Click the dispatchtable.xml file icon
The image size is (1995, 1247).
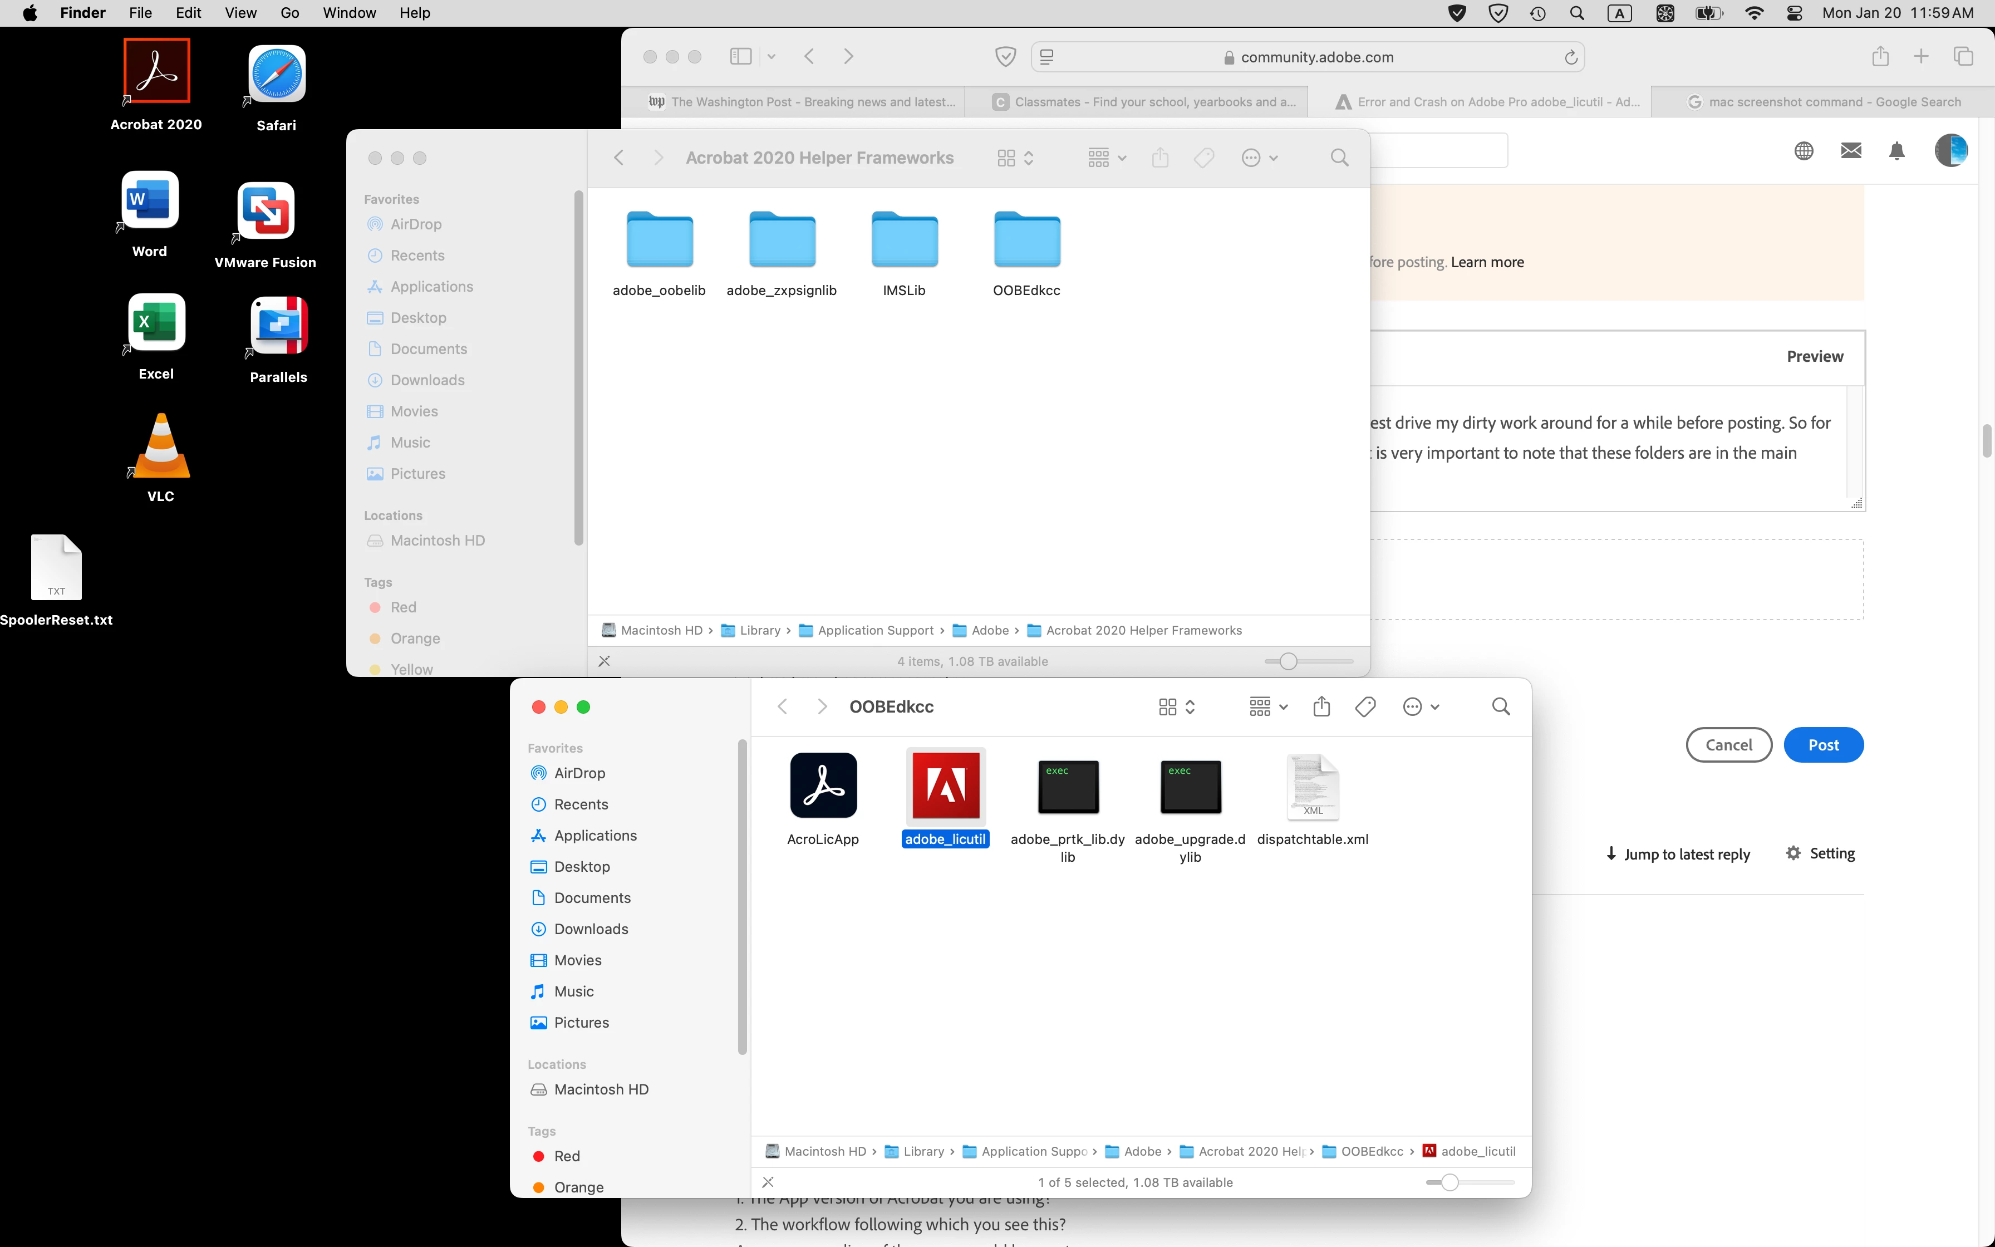coord(1313,785)
